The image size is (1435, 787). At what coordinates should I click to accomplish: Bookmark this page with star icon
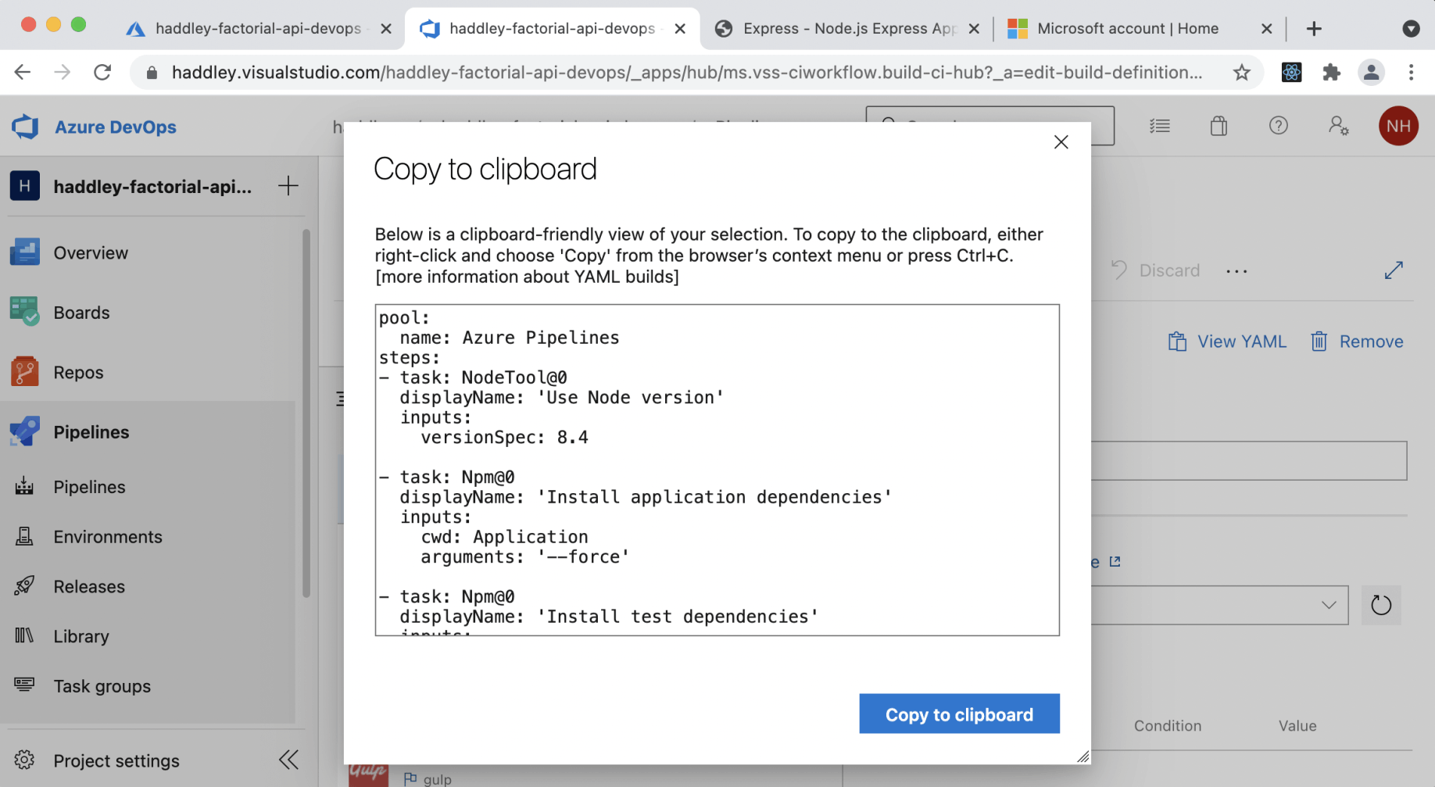tap(1241, 73)
